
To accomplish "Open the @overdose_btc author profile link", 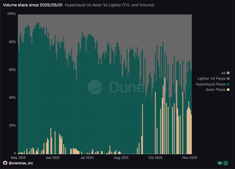I will (x=21, y=163).
